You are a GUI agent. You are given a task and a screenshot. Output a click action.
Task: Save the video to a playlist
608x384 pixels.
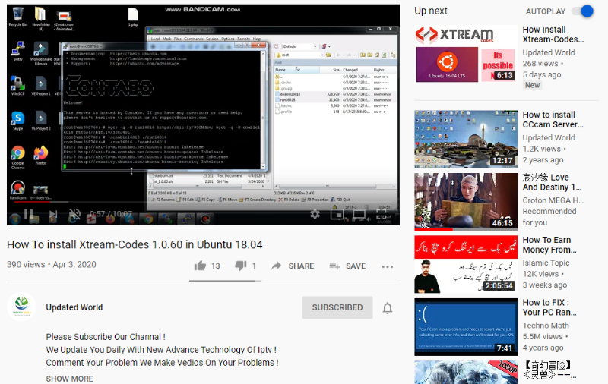pos(347,266)
